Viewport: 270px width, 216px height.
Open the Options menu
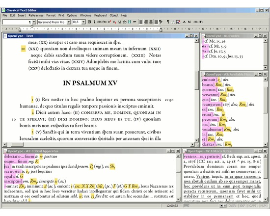pyautogui.click(x=72, y=15)
